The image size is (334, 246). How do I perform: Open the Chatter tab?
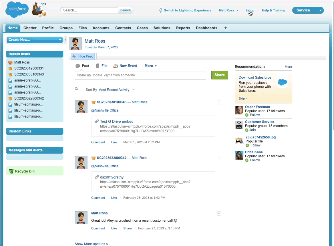click(x=30, y=28)
